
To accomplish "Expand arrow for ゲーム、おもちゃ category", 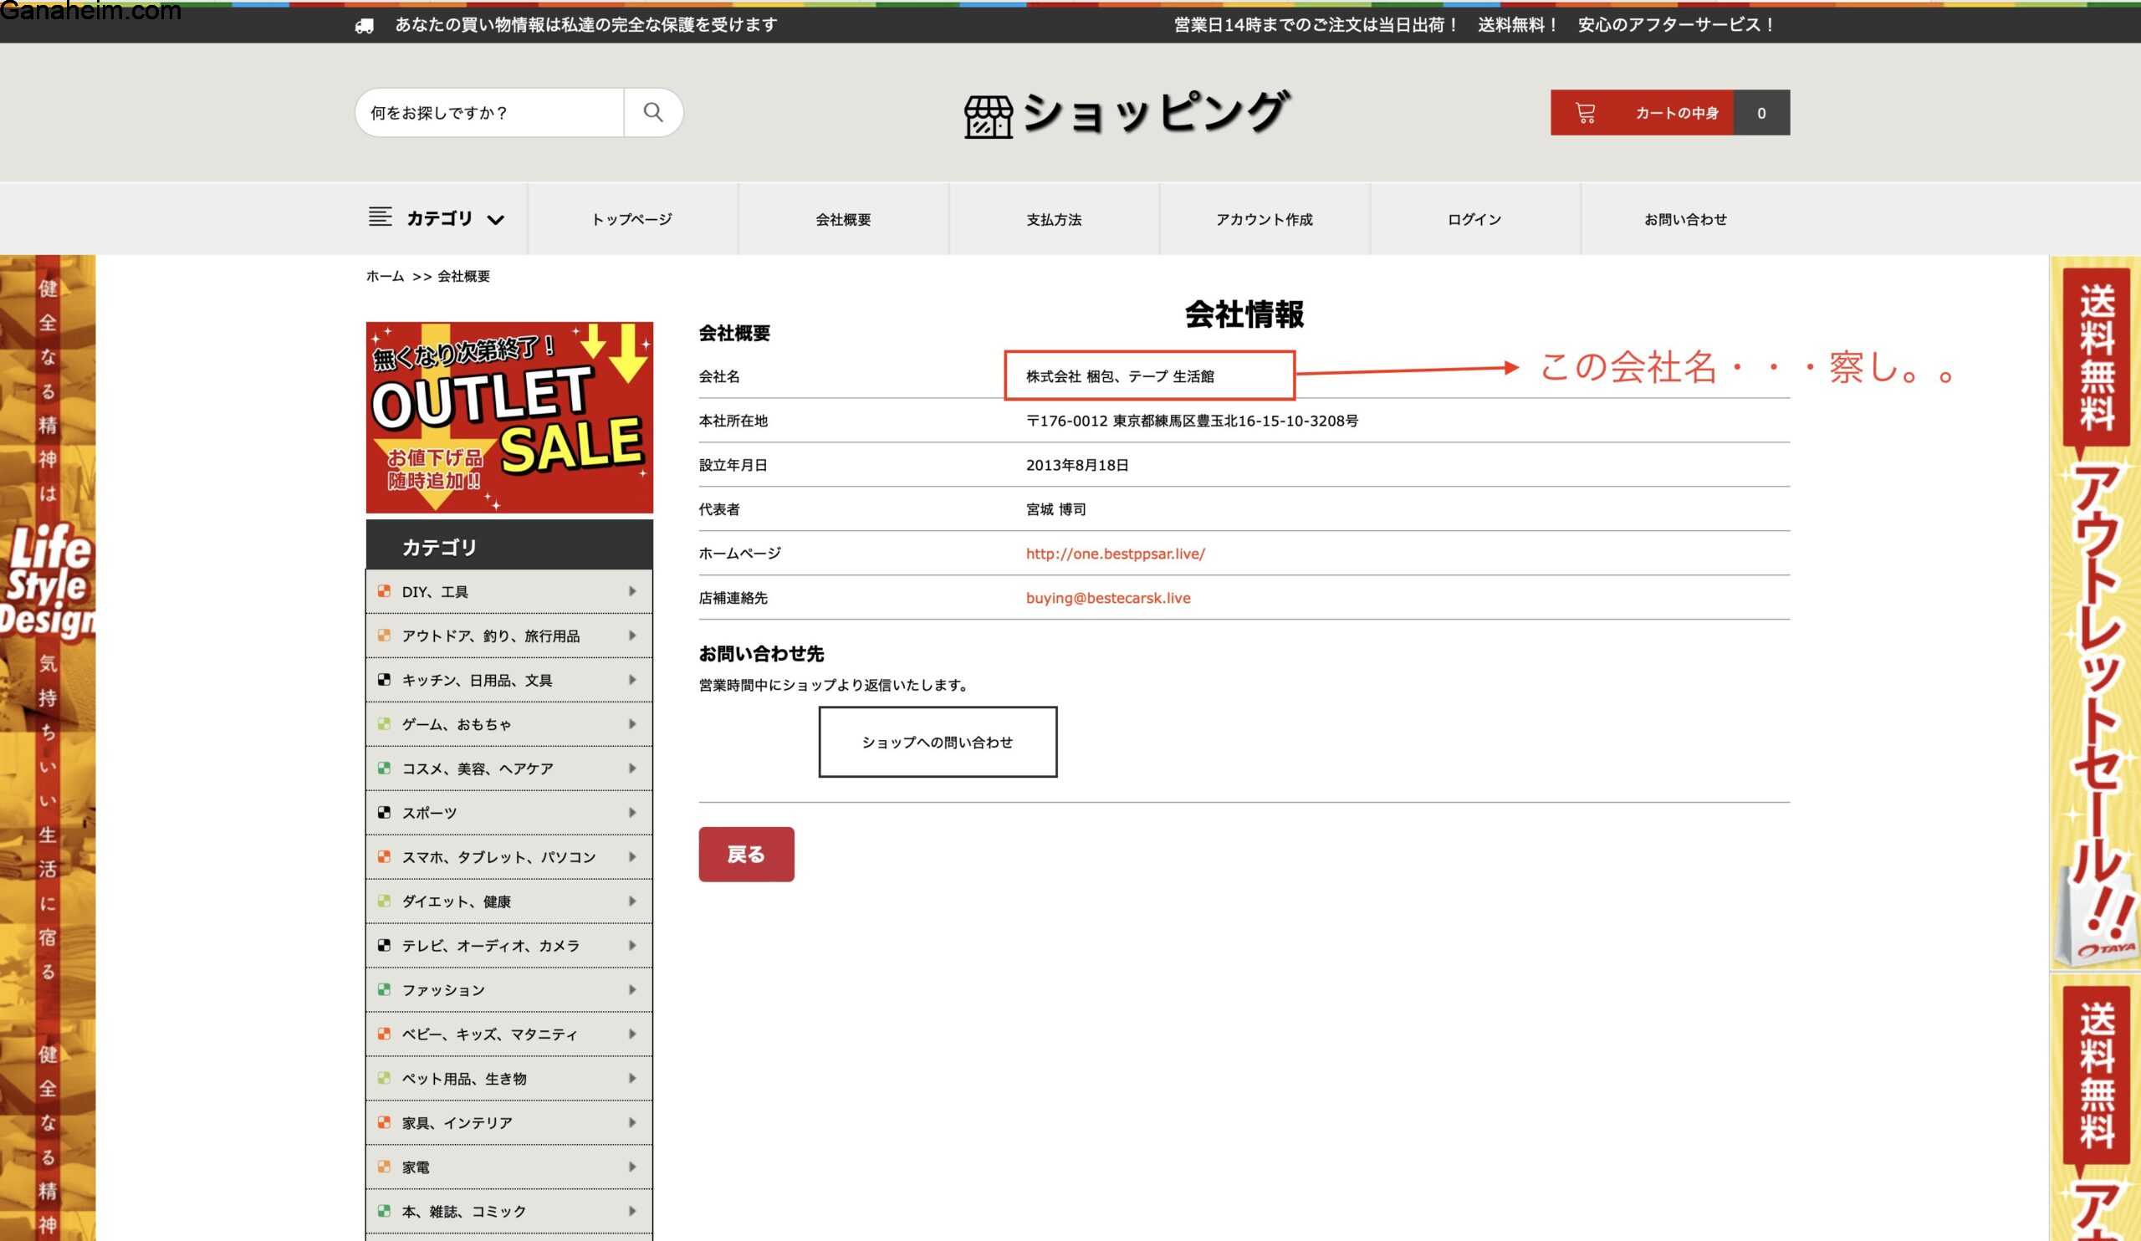I will point(632,723).
